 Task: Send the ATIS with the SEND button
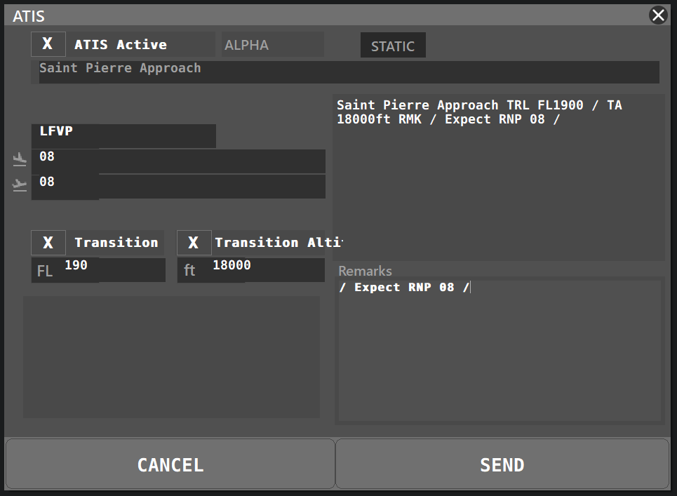click(x=502, y=464)
